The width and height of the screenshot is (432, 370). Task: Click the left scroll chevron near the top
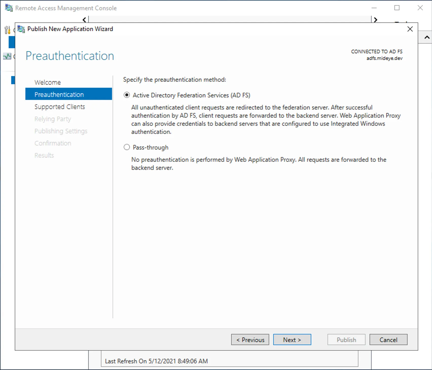(84, 20)
